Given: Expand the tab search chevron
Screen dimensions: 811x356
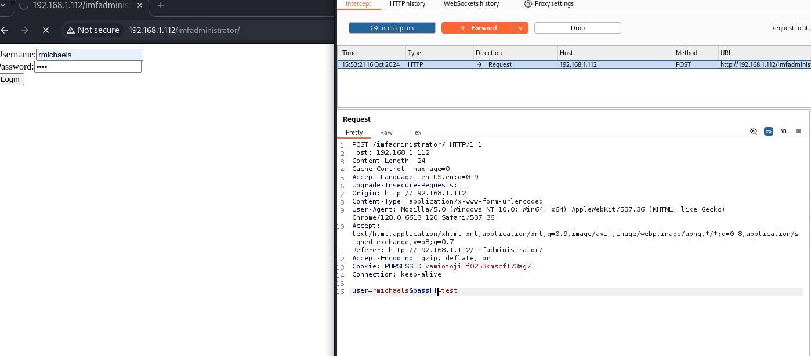Looking at the screenshot, I should [x=3, y=6].
